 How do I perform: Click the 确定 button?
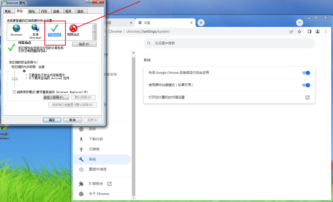pos(52,120)
